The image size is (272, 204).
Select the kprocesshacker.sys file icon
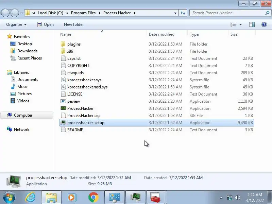click(x=63, y=80)
